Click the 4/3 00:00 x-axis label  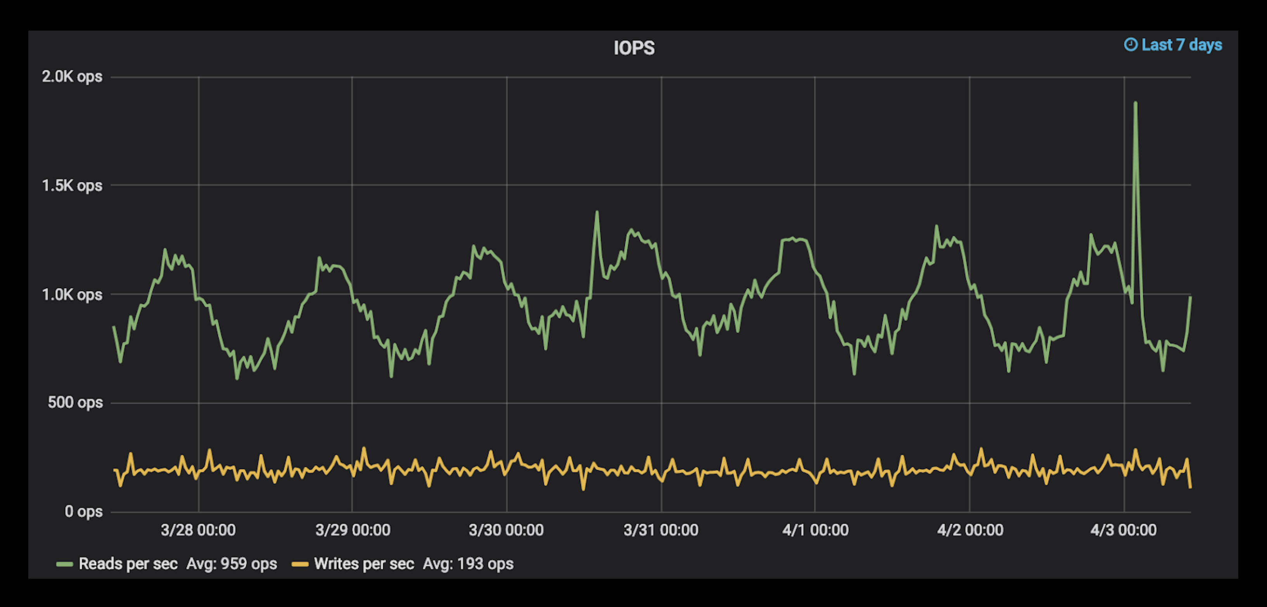pyautogui.click(x=1124, y=530)
